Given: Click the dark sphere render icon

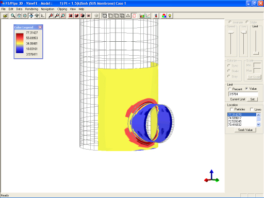Looking at the screenshot, I should click(x=82, y=16).
